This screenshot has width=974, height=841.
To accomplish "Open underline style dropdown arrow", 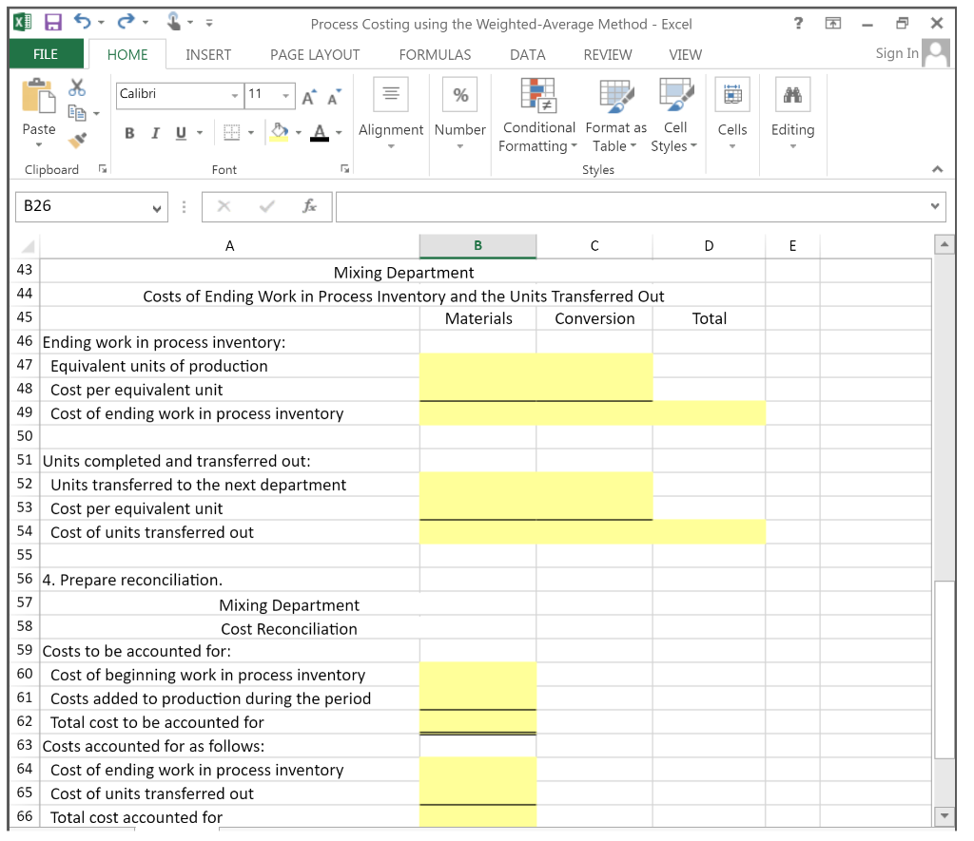I will coord(200,133).
